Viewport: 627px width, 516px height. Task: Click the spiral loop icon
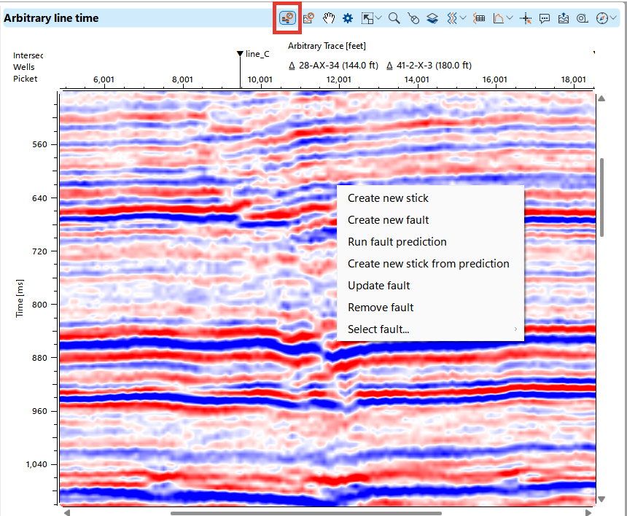(x=581, y=18)
